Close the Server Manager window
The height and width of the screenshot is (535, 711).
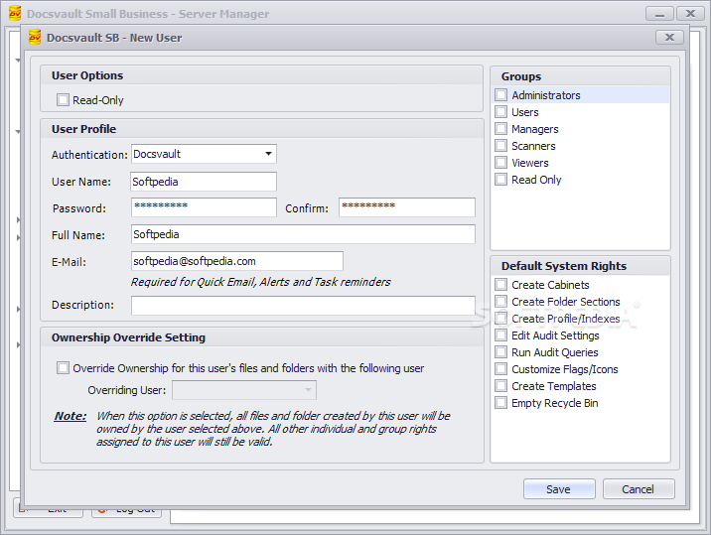690,14
